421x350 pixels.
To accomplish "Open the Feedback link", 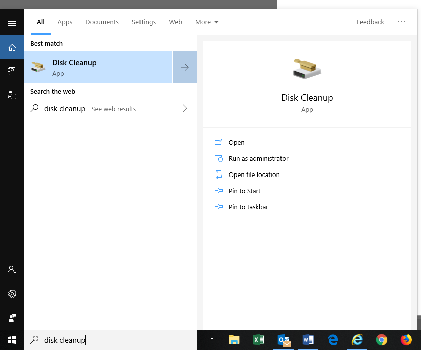I will point(370,22).
